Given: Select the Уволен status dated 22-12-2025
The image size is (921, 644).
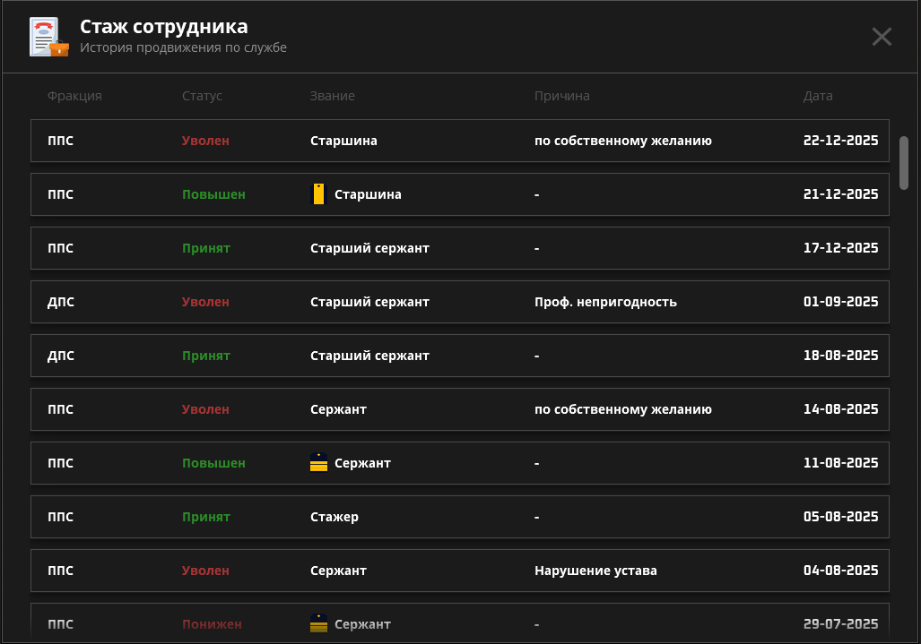Looking at the screenshot, I should pos(205,141).
